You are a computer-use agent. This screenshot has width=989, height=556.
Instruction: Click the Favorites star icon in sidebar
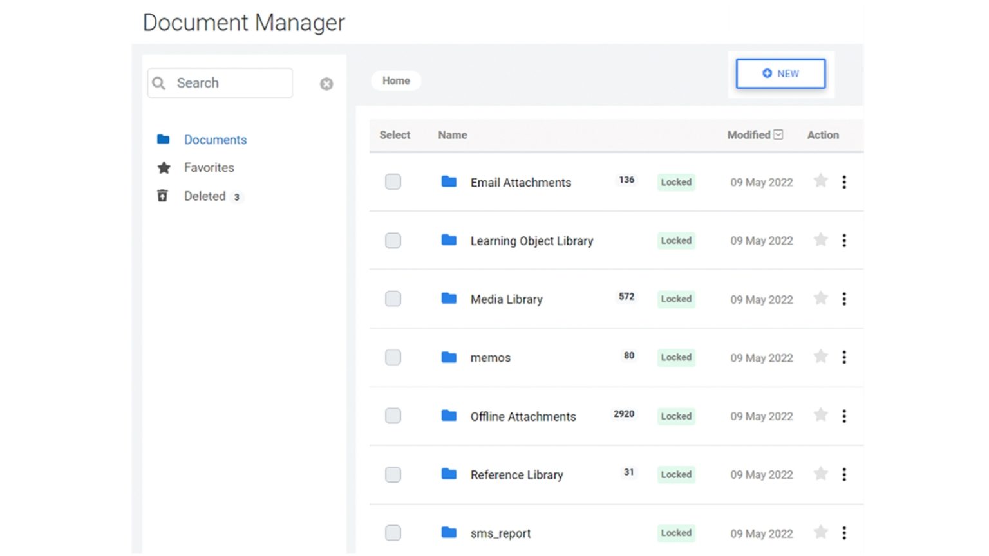[163, 167]
